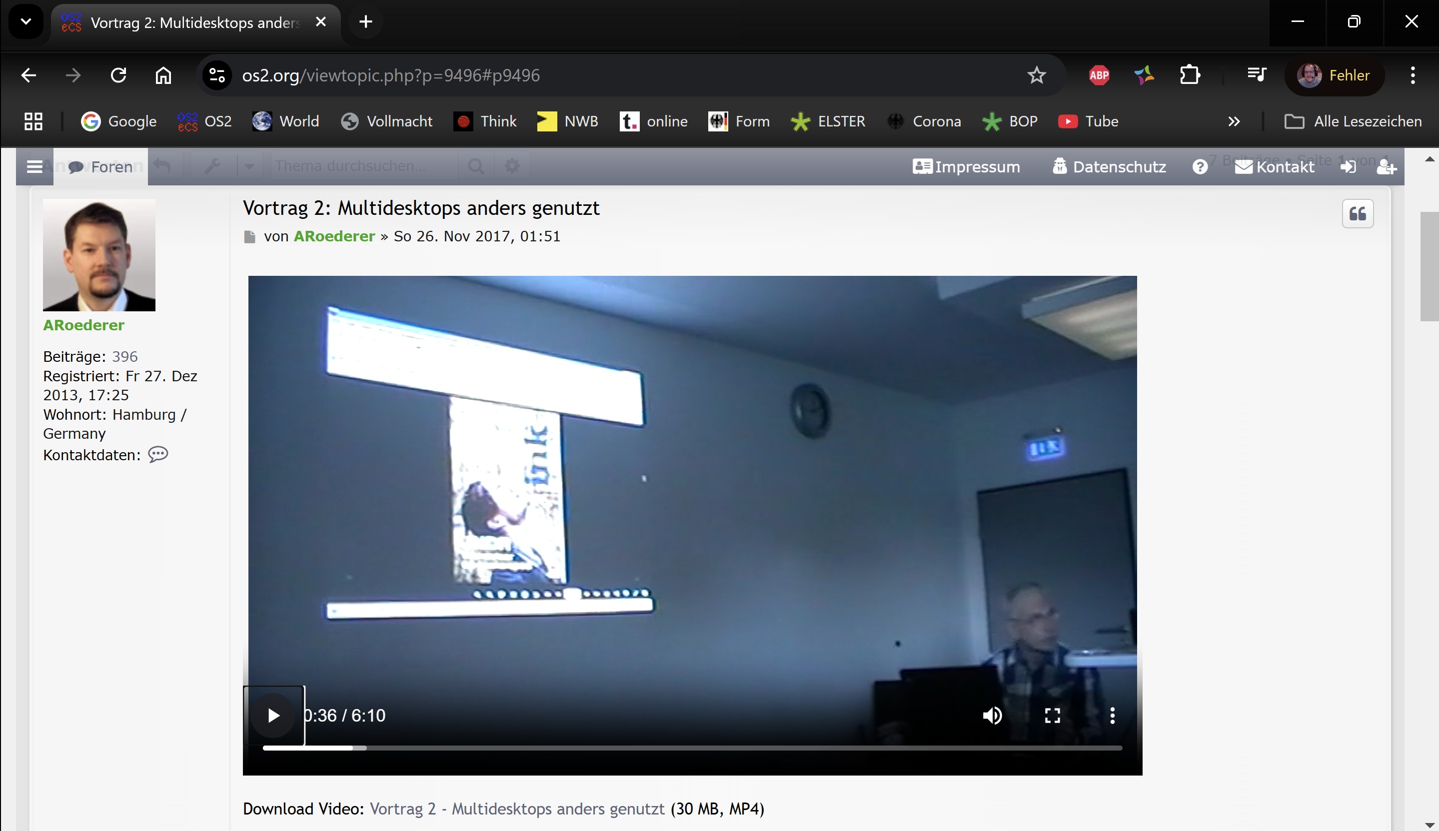Open the Corona bookmark
Screen dimensions: 1439x831
tap(924, 121)
